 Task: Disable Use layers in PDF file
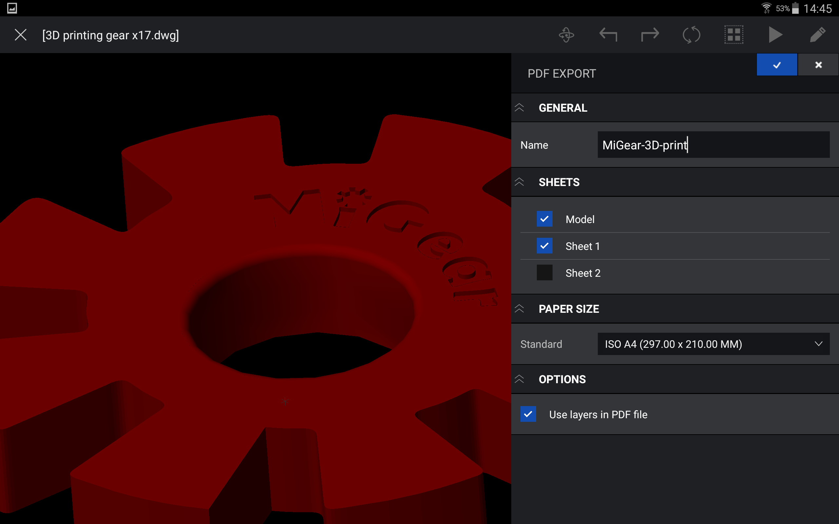pos(528,414)
